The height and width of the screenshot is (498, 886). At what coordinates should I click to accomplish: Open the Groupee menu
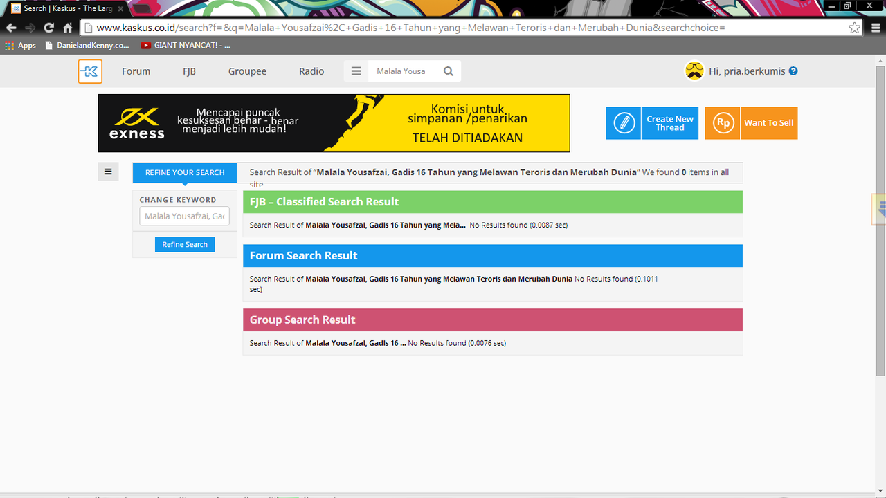[247, 71]
